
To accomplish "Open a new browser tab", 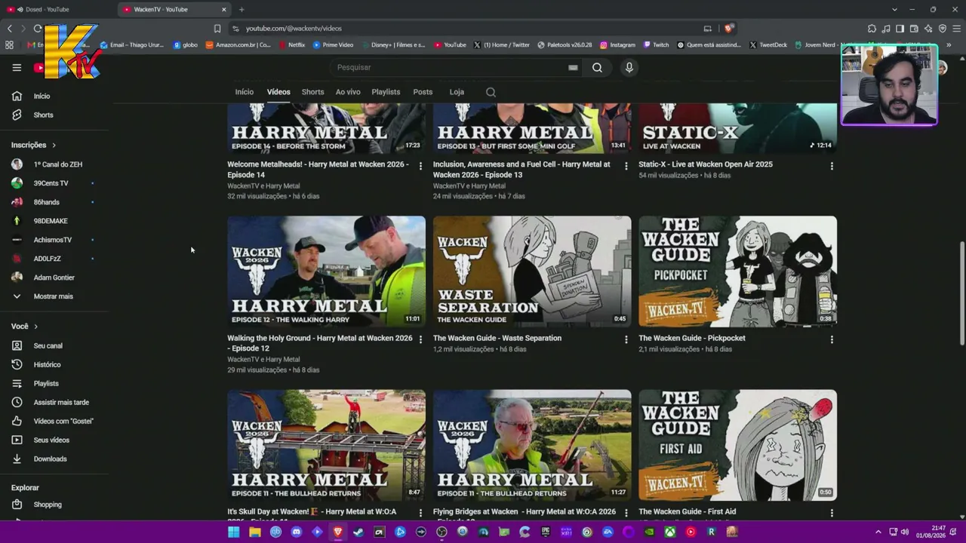I will tap(241, 9).
